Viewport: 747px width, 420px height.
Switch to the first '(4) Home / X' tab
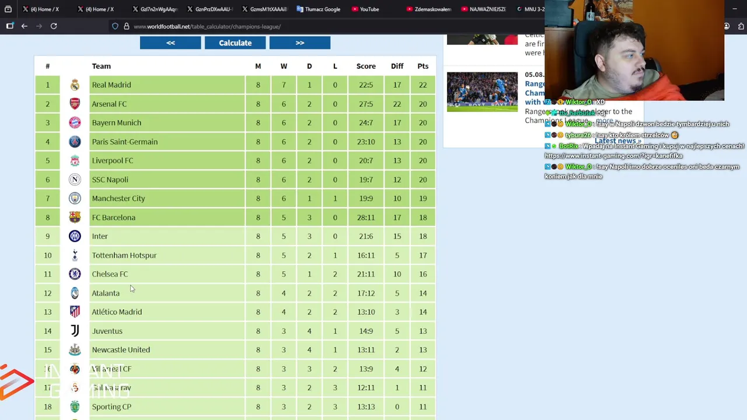coord(41,9)
